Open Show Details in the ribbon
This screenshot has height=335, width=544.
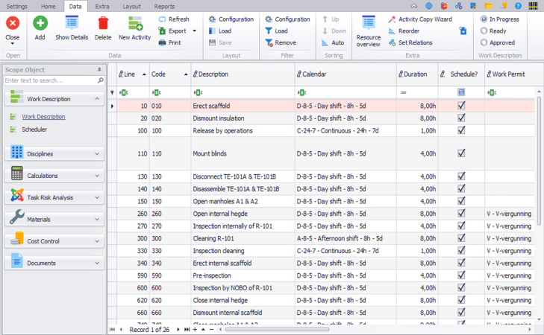tap(72, 24)
